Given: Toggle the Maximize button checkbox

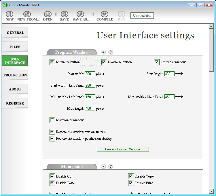Looking at the screenshot, I should 104,62.
